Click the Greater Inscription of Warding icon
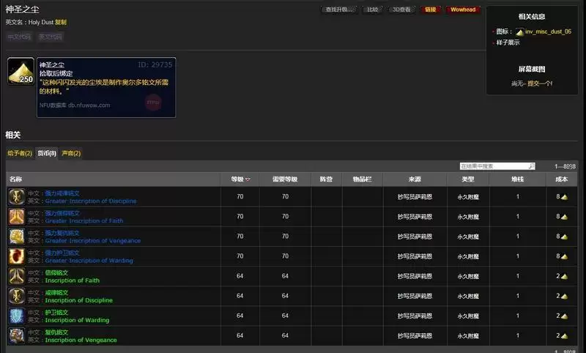 (x=17, y=256)
